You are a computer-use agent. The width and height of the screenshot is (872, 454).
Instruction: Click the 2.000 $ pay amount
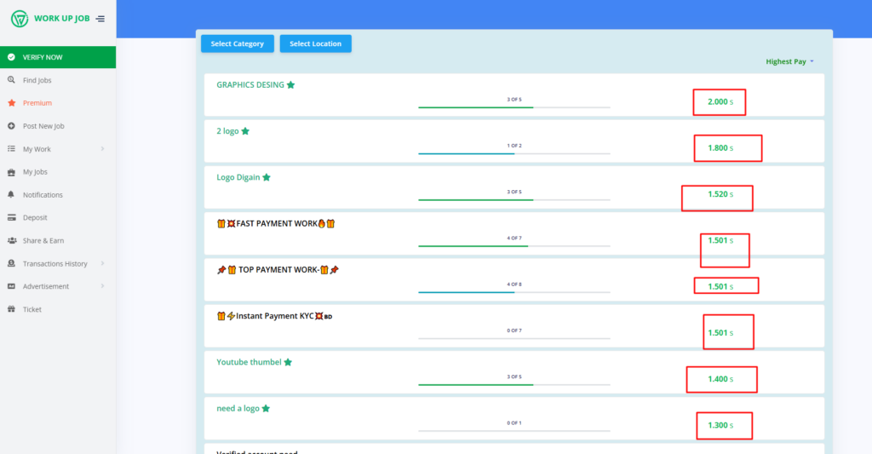[720, 102]
